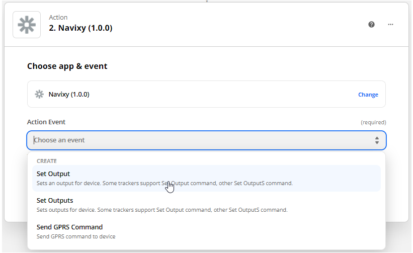This screenshot has height=253, width=413.
Task: Click the (required) label
Action: point(373,122)
